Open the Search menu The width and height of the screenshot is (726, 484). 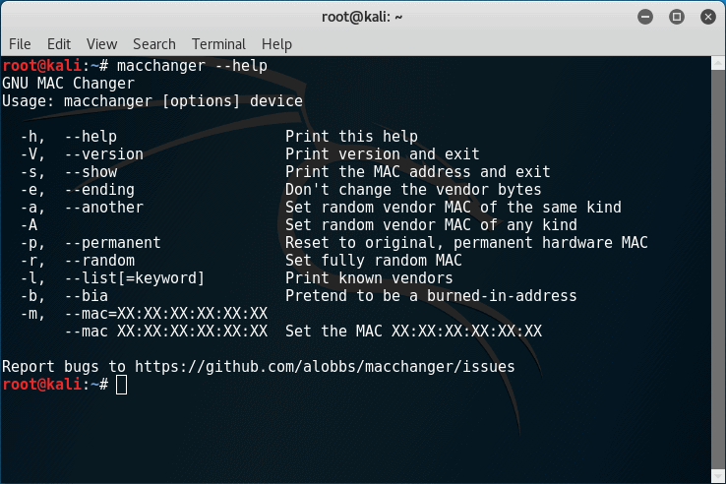pyautogui.click(x=154, y=44)
